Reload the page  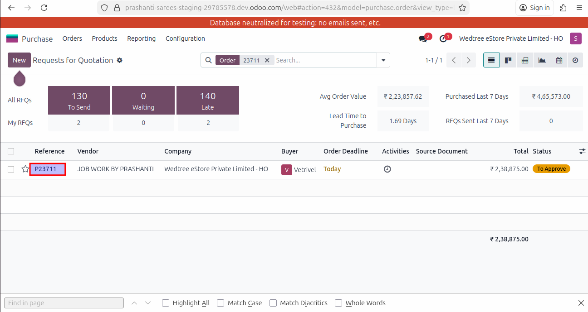coord(44,8)
